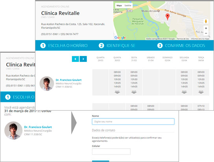This screenshot has width=214, height=162.
Task: Select 10h30 slot on Segunda 03/04
Action: [x=184, y=79]
